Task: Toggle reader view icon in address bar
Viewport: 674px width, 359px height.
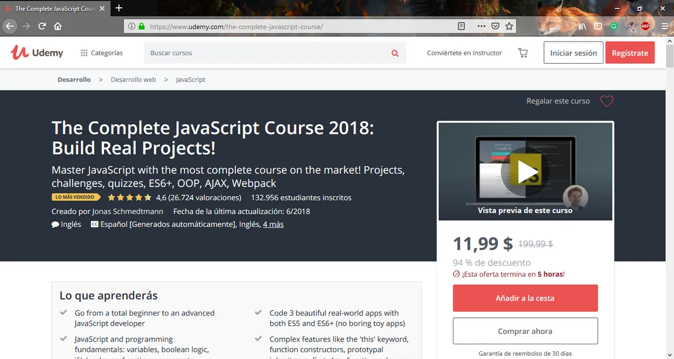Action: pyautogui.click(x=461, y=26)
